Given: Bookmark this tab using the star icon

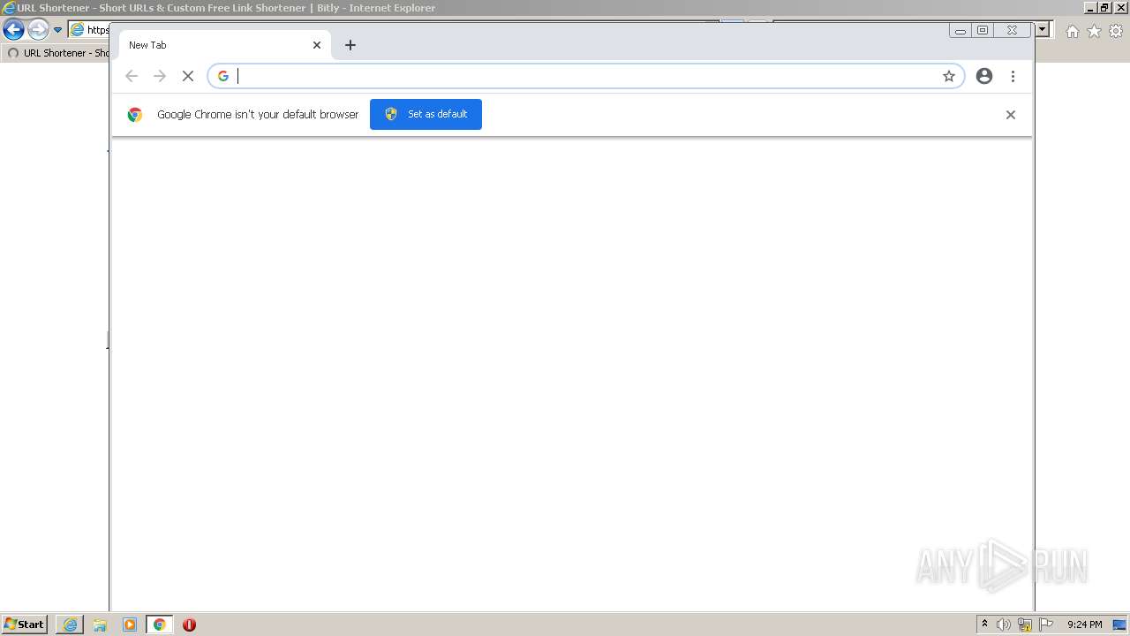Looking at the screenshot, I should (949, 76).
